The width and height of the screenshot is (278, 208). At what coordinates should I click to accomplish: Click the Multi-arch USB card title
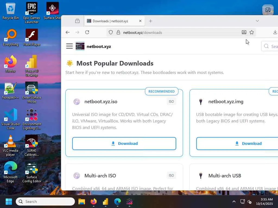225,175
